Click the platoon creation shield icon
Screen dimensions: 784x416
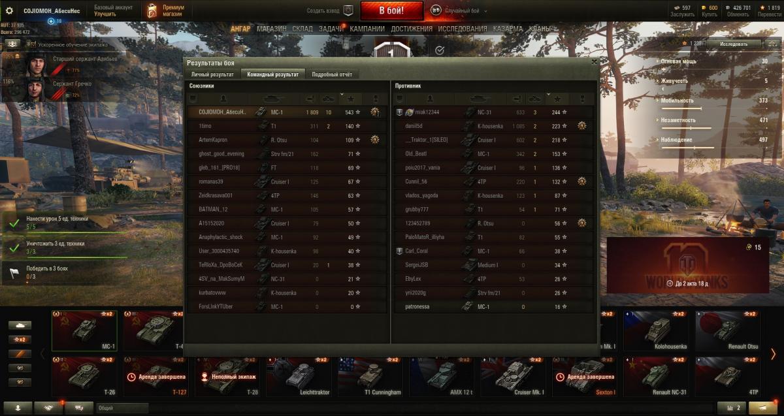tap(348, 10)
